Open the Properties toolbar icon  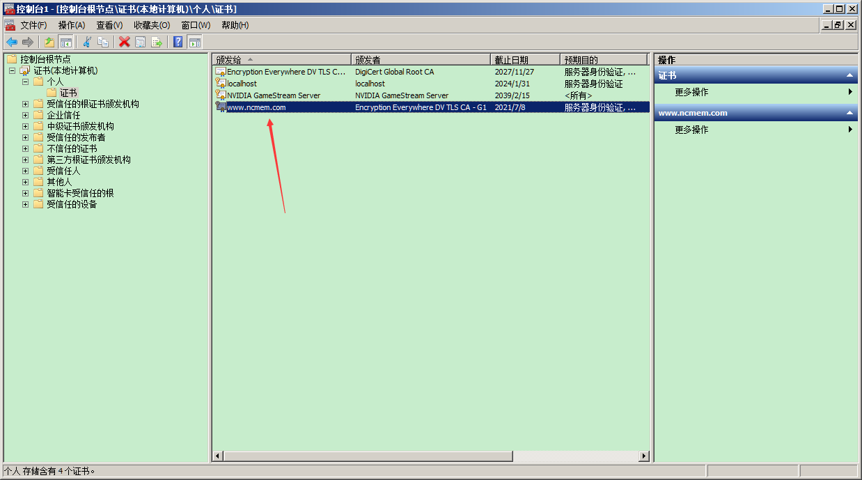141,42
